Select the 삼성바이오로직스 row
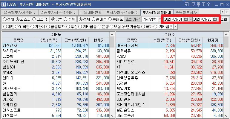230x119 pixels. [170, 73]
